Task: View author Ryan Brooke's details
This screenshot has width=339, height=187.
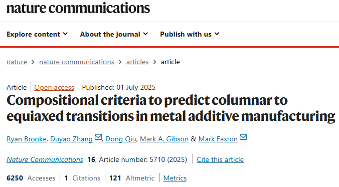Action: (x=27, y=139)
